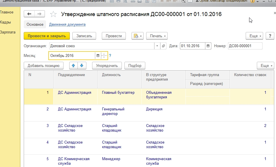Increment the Месяц stepper up arrow
The image size is (276, 167).
click(x=104, y=54)
